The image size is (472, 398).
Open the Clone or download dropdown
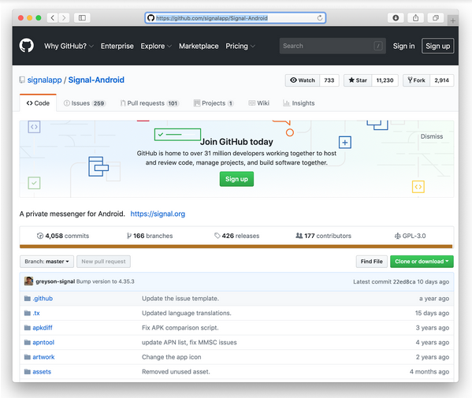[x=422, y=262]
